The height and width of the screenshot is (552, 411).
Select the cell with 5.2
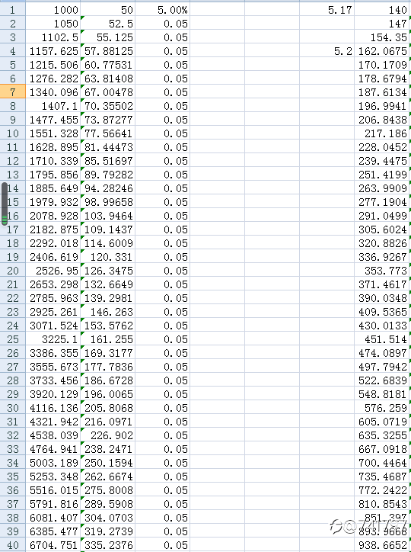[x=327, y=50]
